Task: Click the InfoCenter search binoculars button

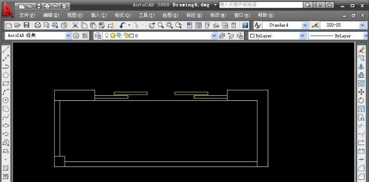Action: coord(307,5)
